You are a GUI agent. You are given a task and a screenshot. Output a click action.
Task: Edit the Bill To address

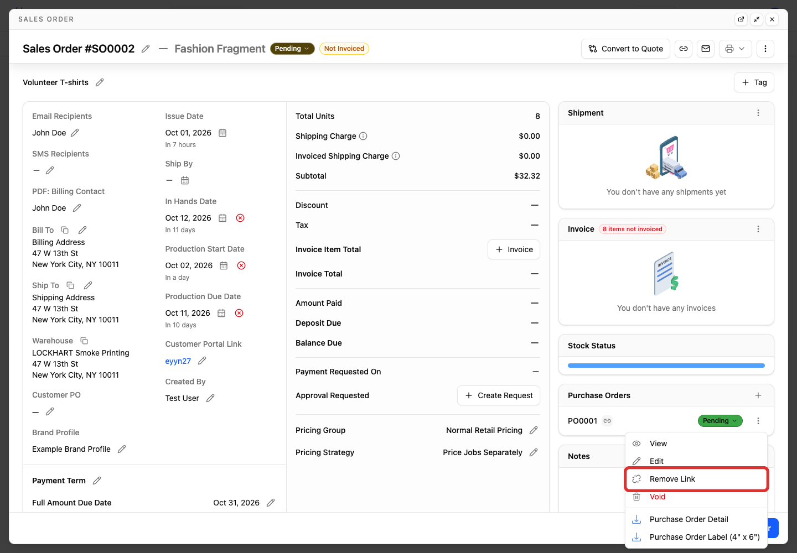click(82, 230)
